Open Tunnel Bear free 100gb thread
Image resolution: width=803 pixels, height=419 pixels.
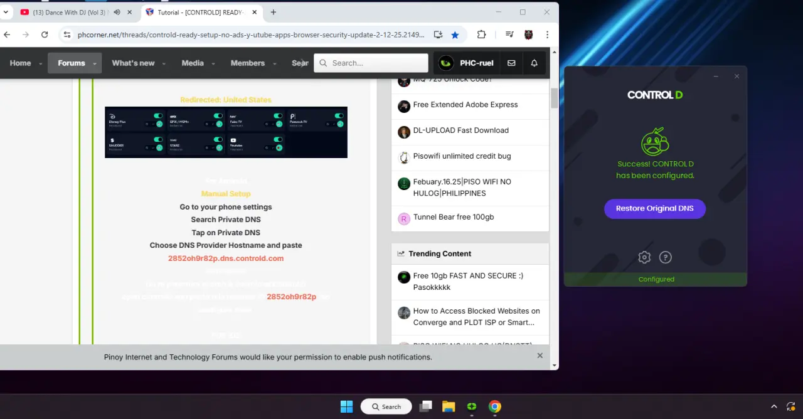(454, 217)
